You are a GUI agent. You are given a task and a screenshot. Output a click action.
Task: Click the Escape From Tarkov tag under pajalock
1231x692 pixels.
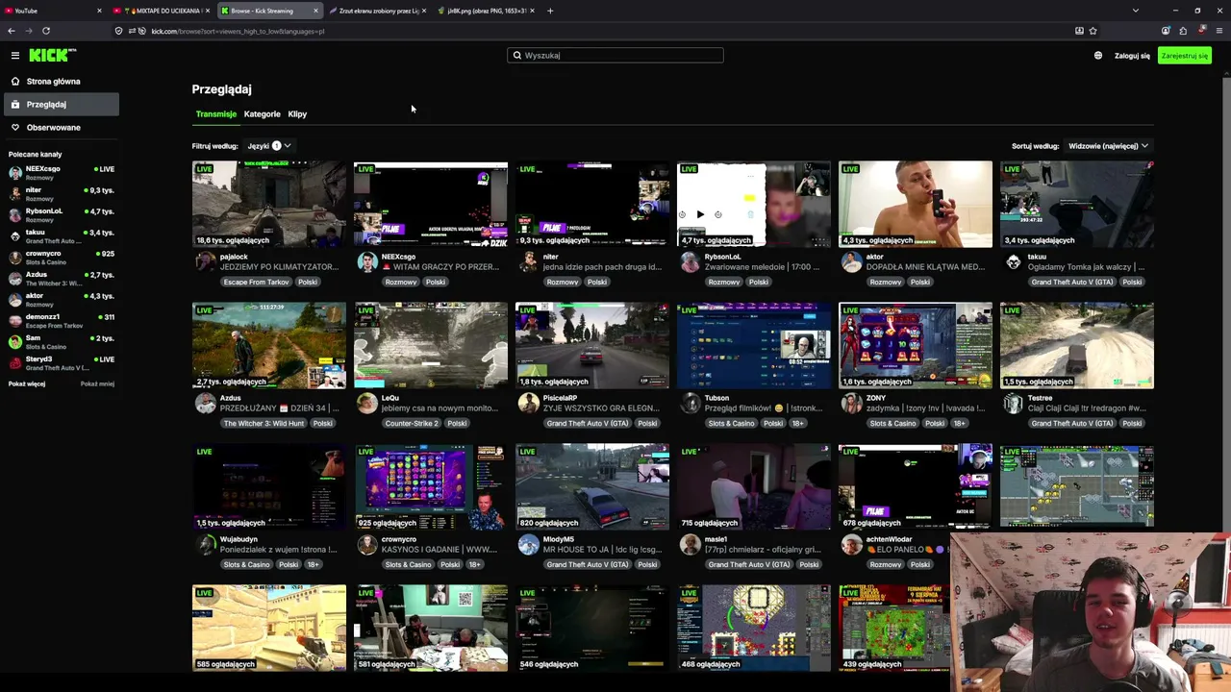pos(256,283)
